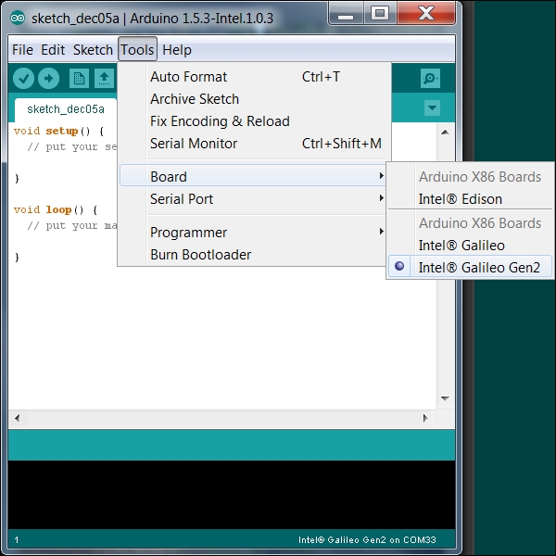The width and height of the screenshot is (556, 556).
Task: Select Fix Encoding & Reload entry
Action: 253,121
